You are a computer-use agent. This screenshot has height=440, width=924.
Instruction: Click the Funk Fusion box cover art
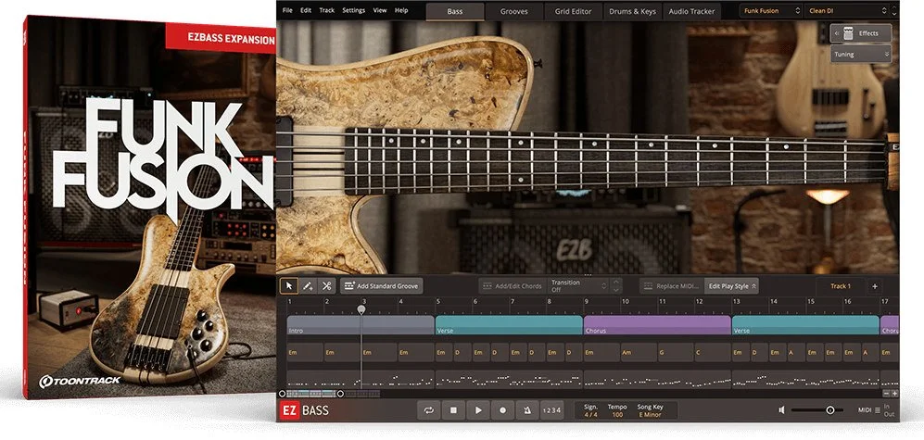pos(148,207)
